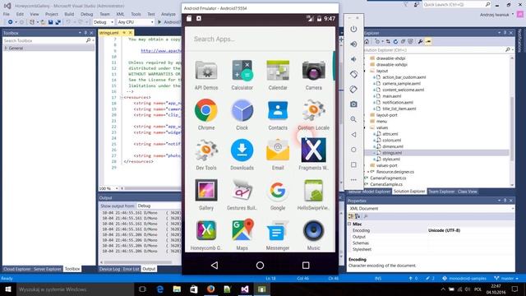
Task: Launch the Calculator app
Action: pos(242,75)
